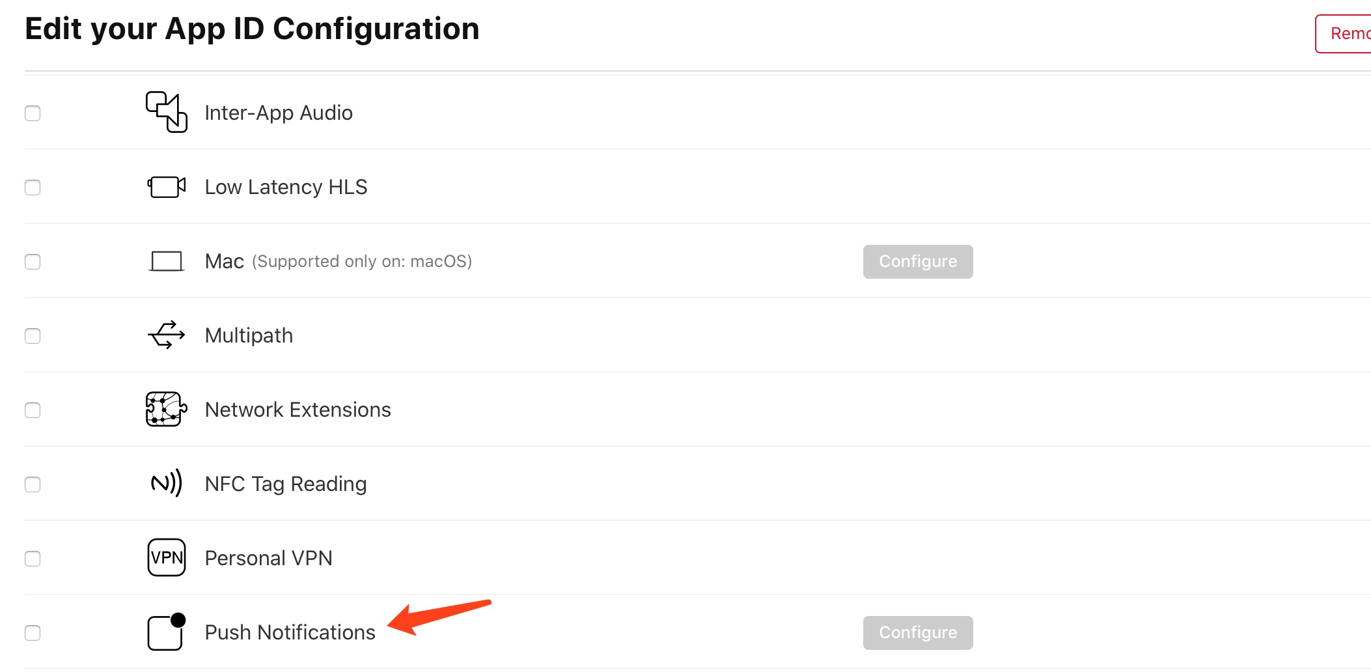This screenshot has width=1371, height=672.
Task: Enable the Personal VPN checkbox
Action: pos(33,559)
